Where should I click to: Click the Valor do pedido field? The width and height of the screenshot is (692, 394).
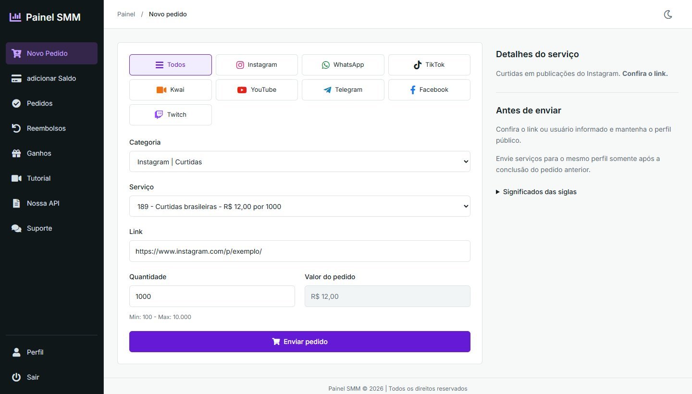click(x=387, y=296)
